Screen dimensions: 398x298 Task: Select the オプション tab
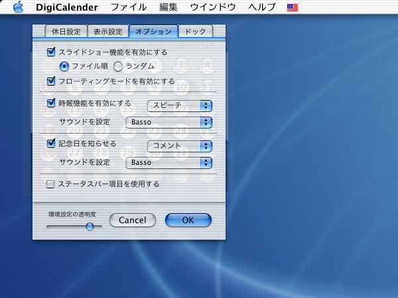click(154, 31)
